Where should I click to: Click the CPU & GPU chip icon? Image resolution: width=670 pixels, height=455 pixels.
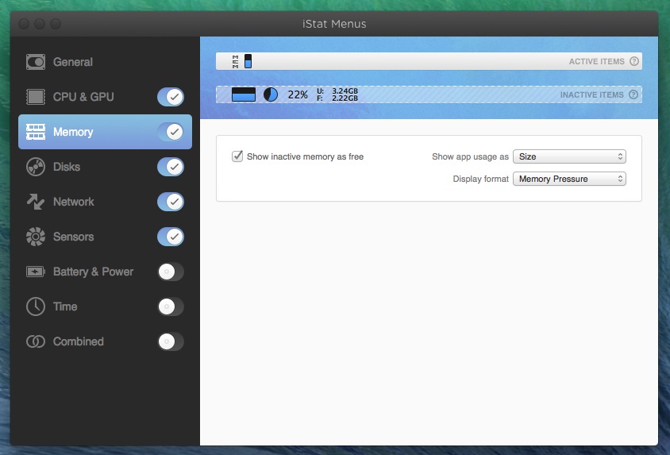coord(36,97)
